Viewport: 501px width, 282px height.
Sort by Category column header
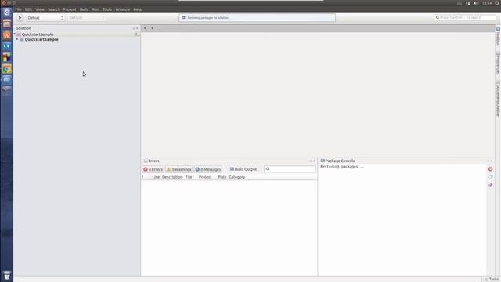coord(236,177)
